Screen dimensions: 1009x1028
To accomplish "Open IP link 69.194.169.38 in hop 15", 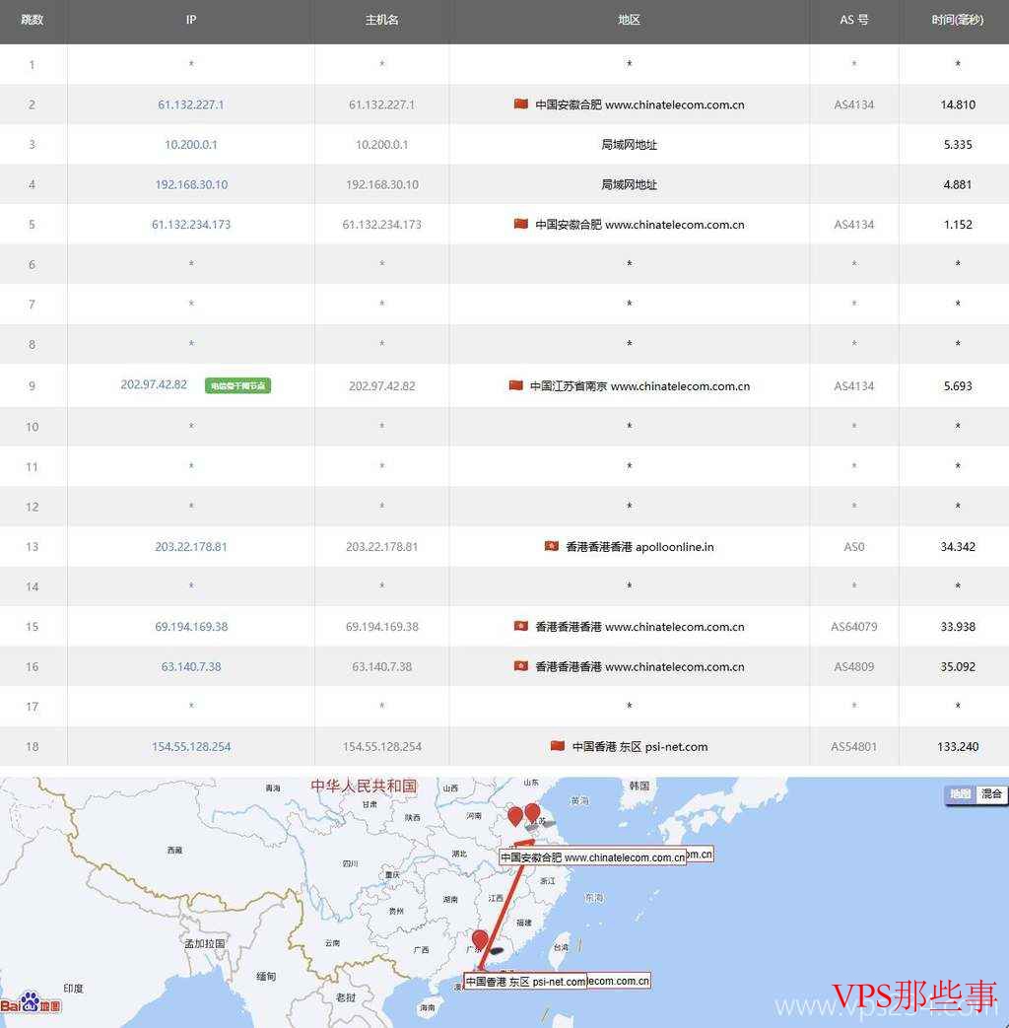I will click(191, 627).
